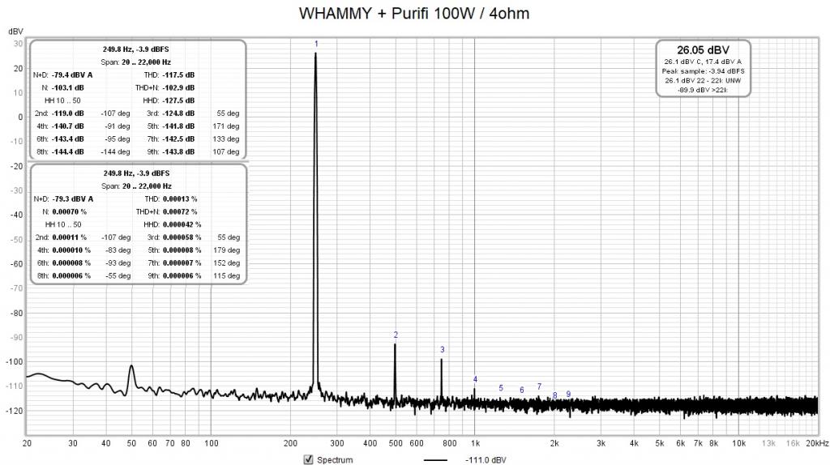Click harmonic marker 6 label
The height and width of the screenshot is (465, 830).
click(521, 390)
